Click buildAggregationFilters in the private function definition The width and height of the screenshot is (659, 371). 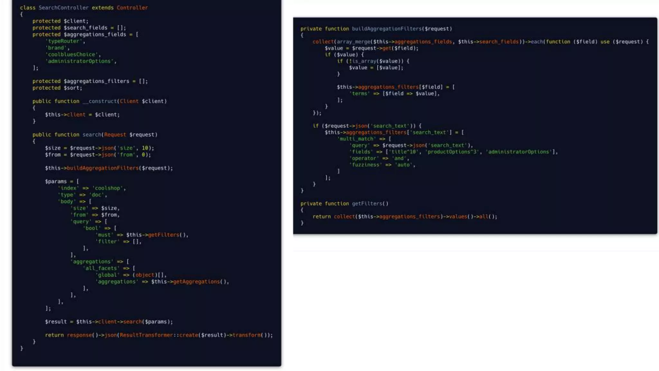point(386,29)
